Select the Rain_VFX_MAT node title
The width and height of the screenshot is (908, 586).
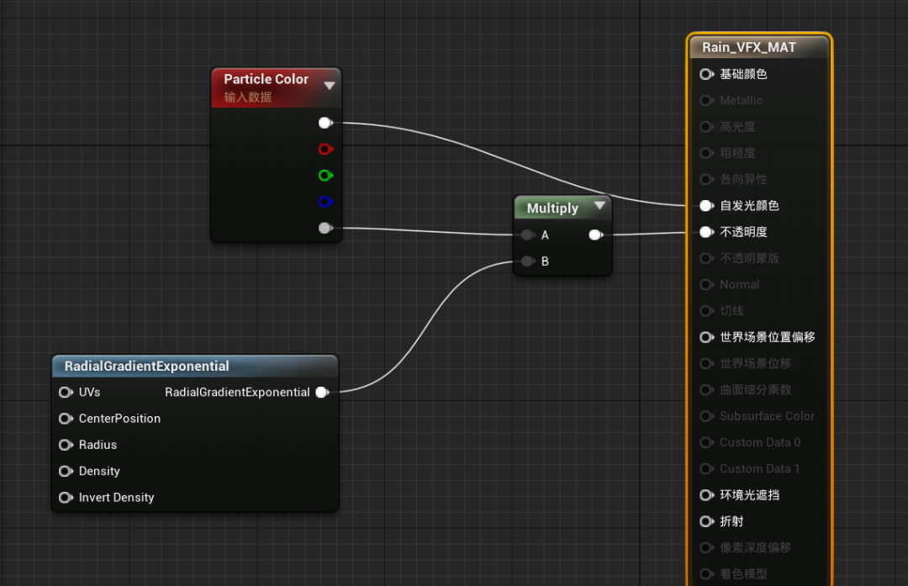748,47
